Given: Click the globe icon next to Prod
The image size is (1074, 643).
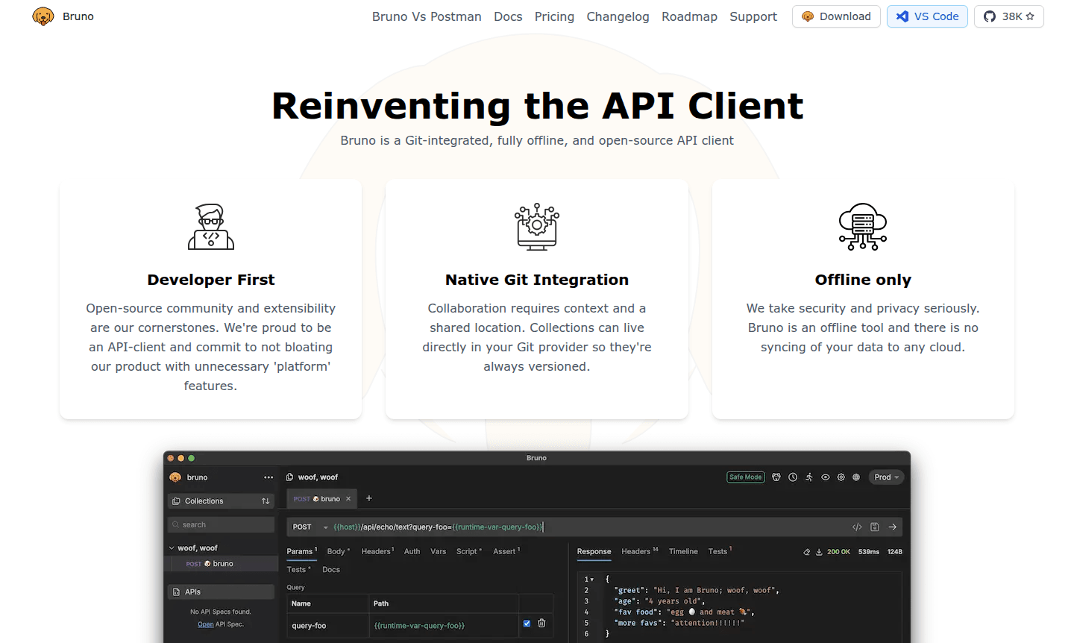Looking at the screenshot, I should pyautogui.click(x=857, y=477).
